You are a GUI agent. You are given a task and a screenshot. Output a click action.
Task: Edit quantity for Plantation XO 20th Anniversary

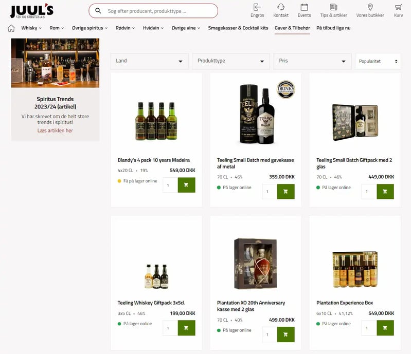(x=270, y=334)
